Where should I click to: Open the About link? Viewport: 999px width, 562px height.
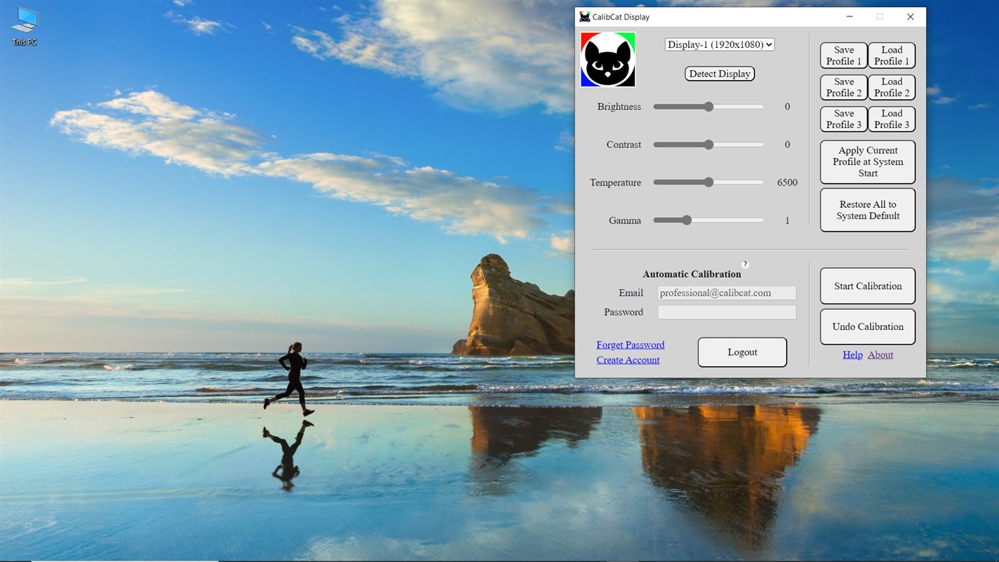pos(880,354)
